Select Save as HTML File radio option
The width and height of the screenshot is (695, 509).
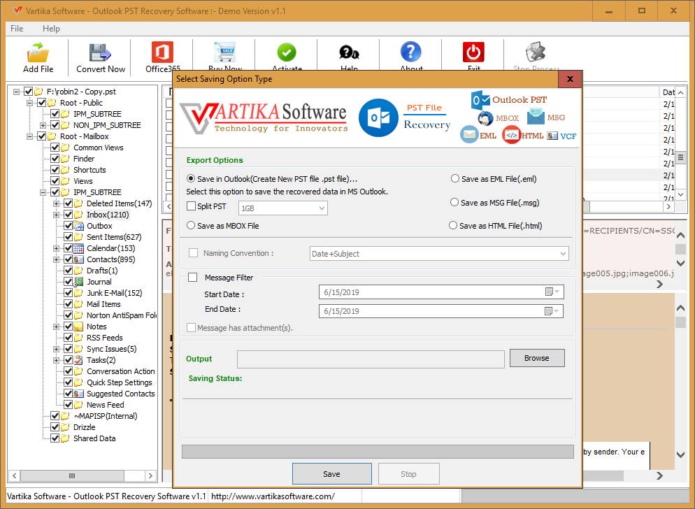tap(453, 225)
